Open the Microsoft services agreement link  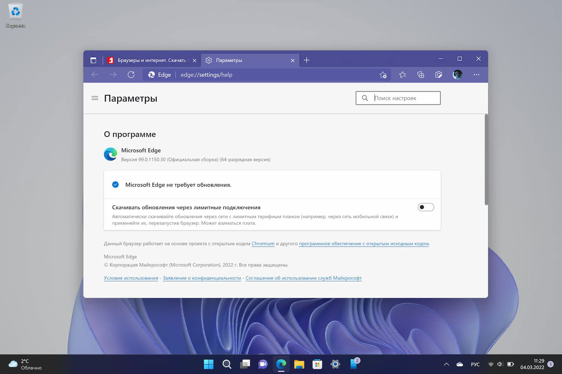(x=303, y=278)
